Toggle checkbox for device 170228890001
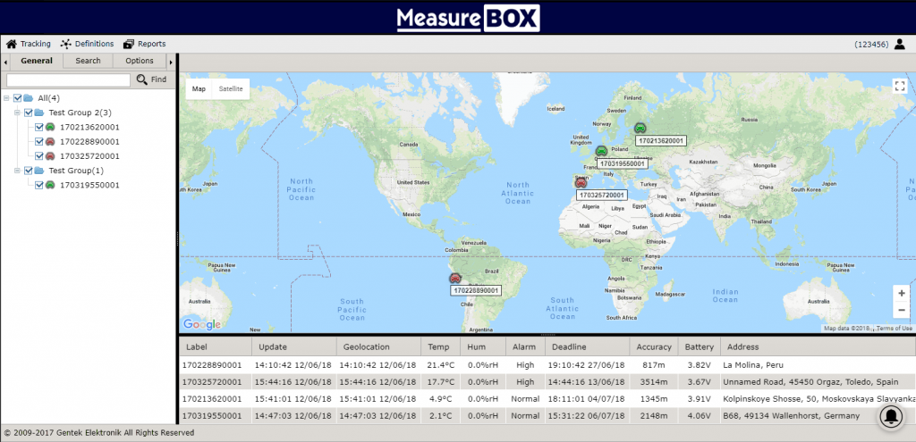916x442 pixels. pyautogui.click(x=39, y=142)
